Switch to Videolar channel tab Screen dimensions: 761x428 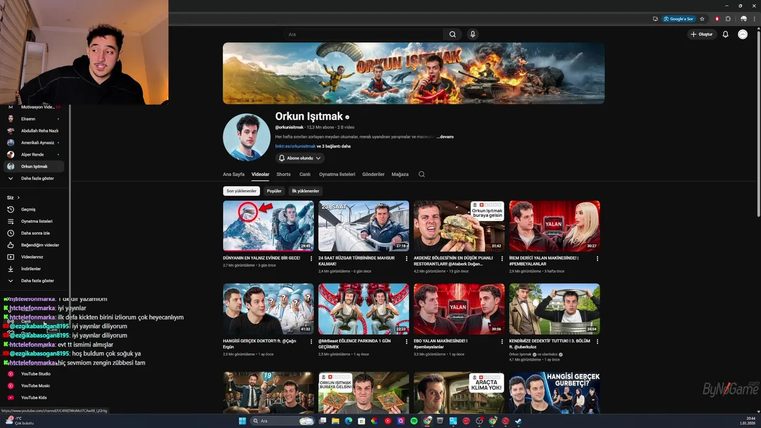click(x=260, y=174)
